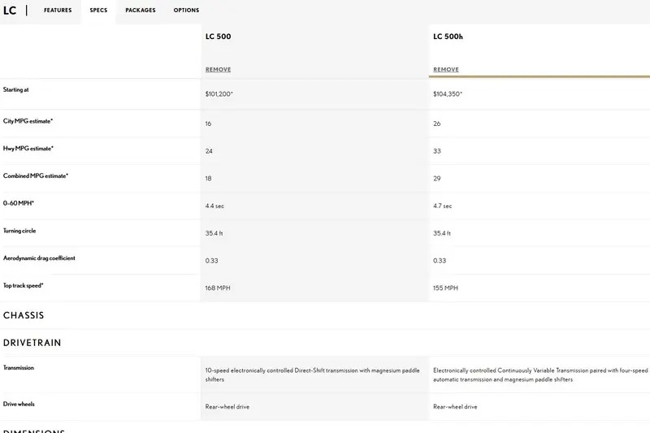650x433 pixels.
Task: Select LC 500 city MPG value 16
Action: click(208, 123)
